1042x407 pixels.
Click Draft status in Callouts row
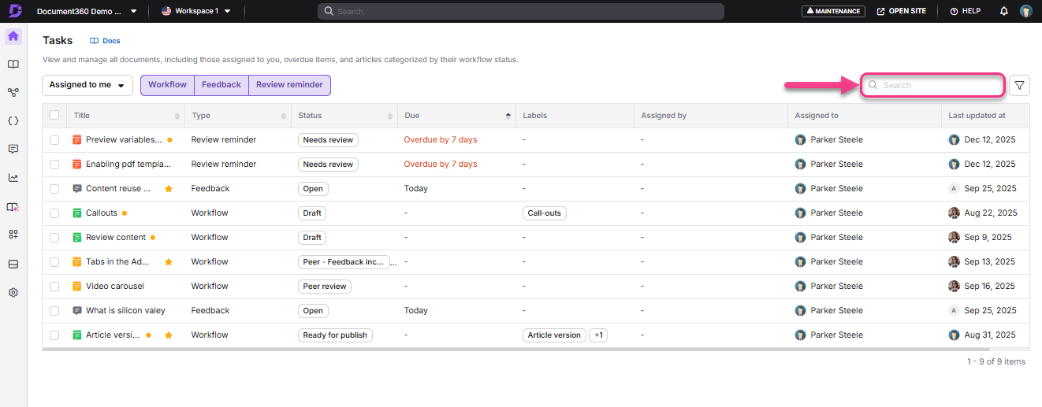(x=312, y=213)
